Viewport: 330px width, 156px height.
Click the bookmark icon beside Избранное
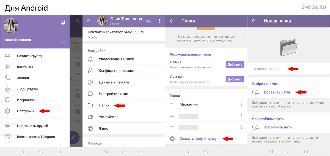tap(7, 100)
